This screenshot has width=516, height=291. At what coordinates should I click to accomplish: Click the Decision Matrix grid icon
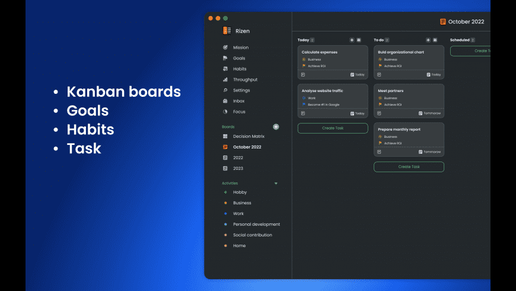point(225,136)
